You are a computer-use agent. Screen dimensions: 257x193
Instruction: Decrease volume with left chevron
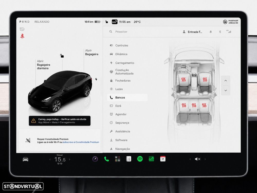pos(190,159)
